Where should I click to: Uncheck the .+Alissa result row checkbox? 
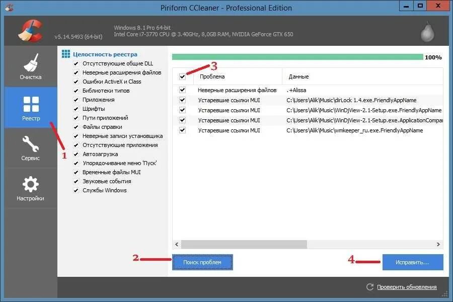(x=182, y=90)
